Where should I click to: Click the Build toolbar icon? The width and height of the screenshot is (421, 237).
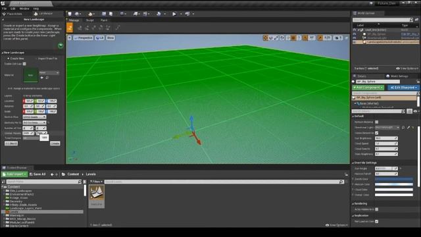tap(159, 14)
